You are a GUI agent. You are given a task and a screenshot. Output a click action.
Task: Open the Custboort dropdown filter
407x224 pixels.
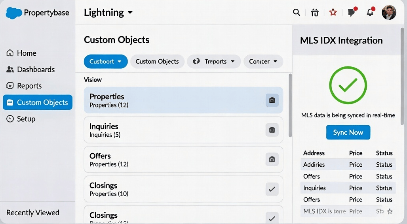106,61
